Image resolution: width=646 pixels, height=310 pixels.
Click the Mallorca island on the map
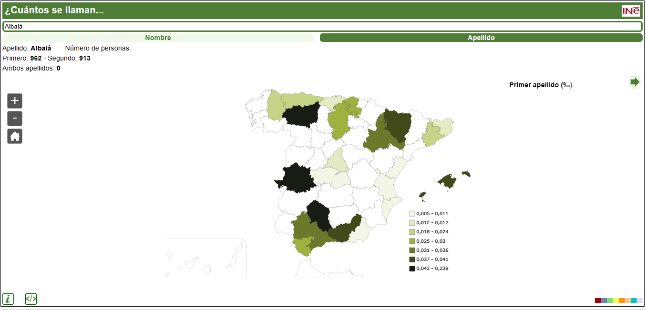pos(447,181)
